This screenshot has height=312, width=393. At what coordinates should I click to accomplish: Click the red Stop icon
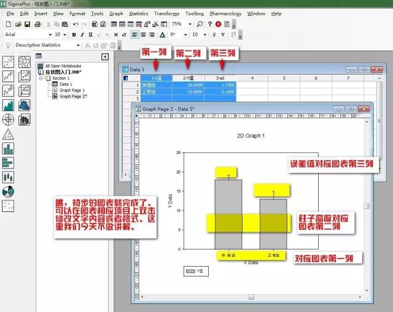[219, 24]
